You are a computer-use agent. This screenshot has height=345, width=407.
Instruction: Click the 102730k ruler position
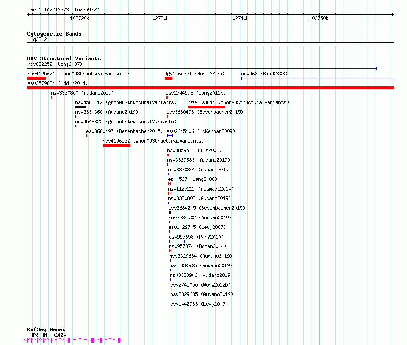[x=160, y=18]
